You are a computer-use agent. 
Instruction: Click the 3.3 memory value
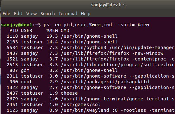53,65
